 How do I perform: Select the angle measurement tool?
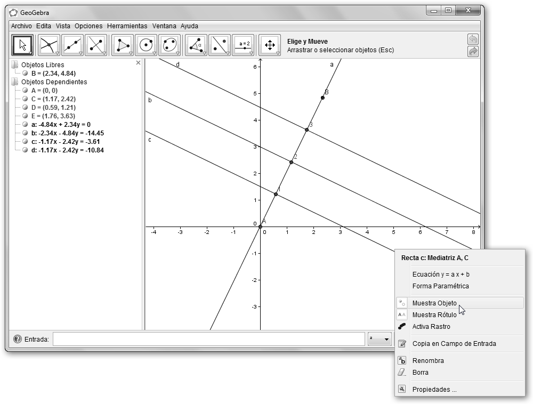tap(196, 45)
